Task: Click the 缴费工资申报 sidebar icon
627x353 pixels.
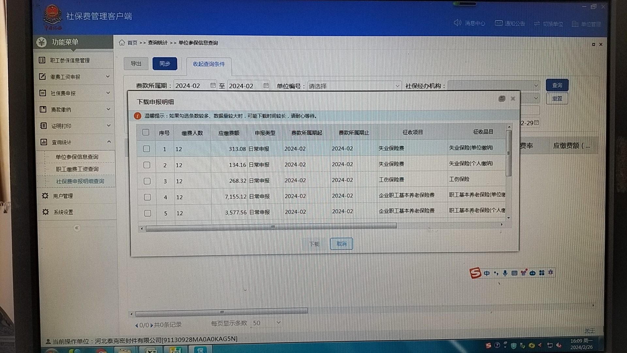Action: (x=42, y=76)
